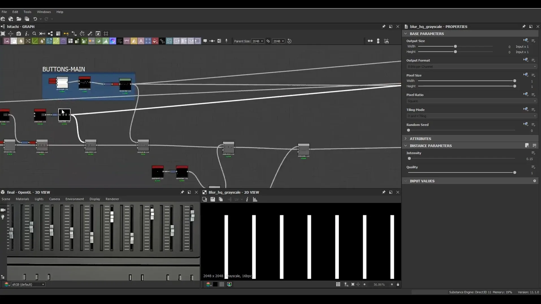Viewport: 541px width, 304px height.
Task: Open the Lights menu in 3D view
Action: [39, 199]
